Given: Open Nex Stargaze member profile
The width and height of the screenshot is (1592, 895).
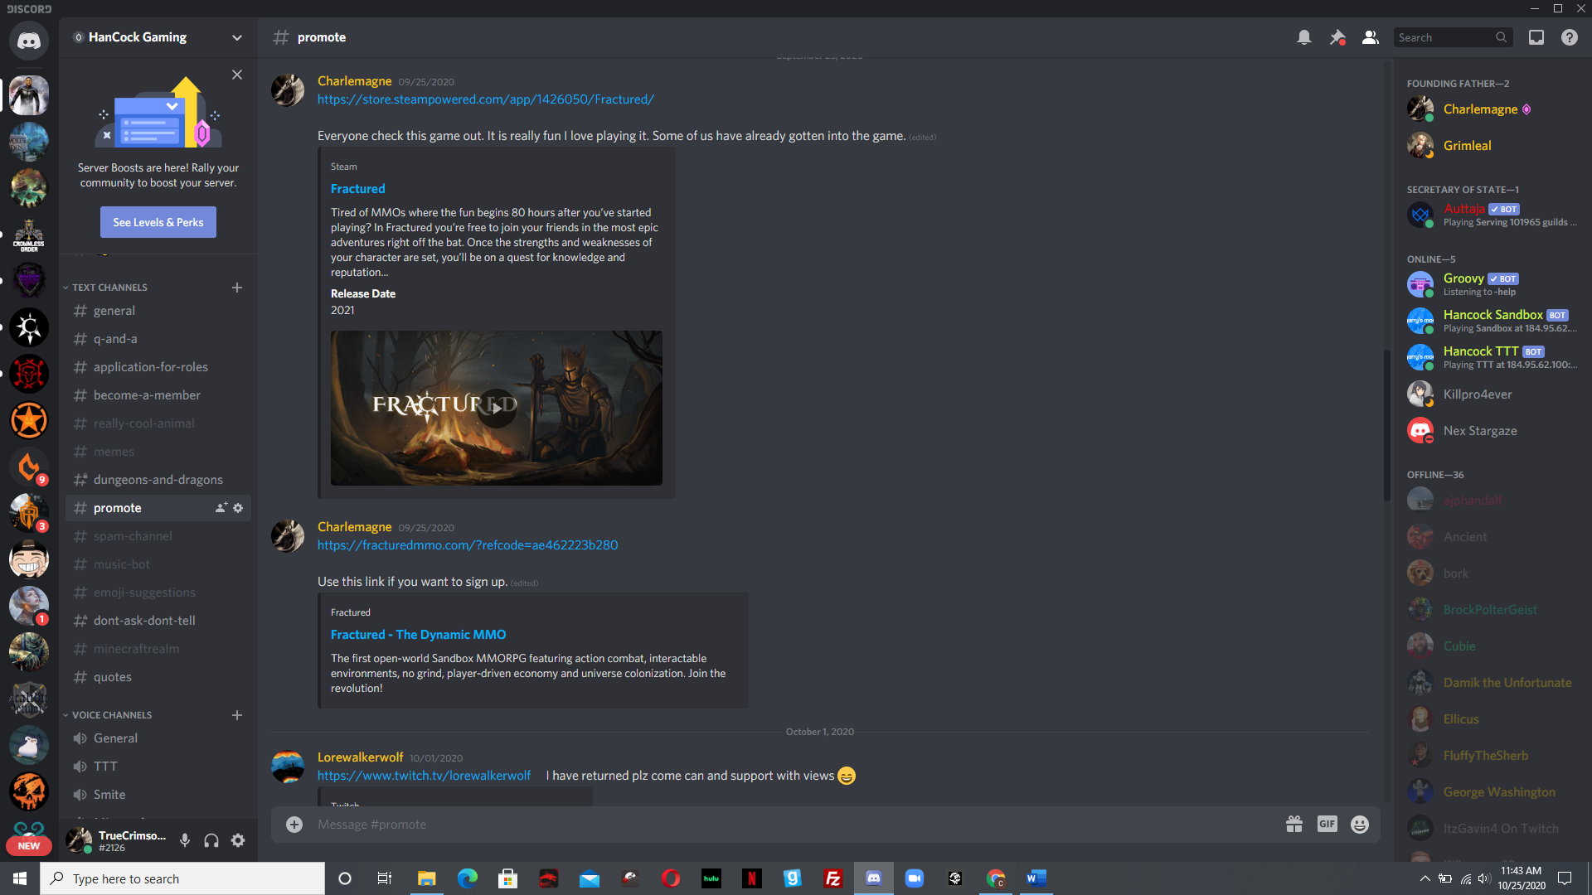Looking at the screenshot, I should (x=1492, y=430).
